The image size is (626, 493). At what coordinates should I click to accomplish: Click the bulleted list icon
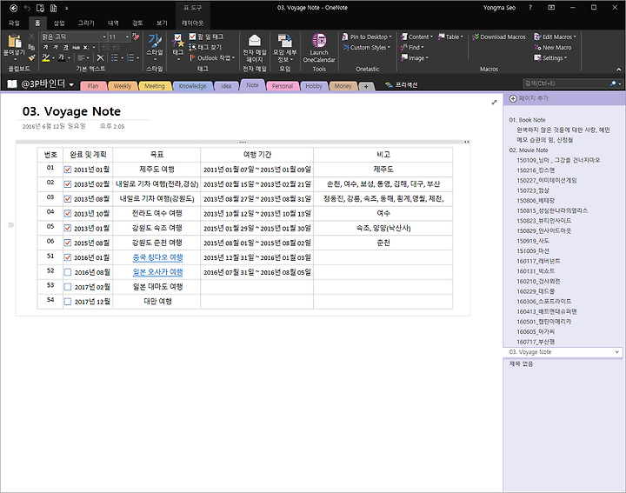point(115,58)
